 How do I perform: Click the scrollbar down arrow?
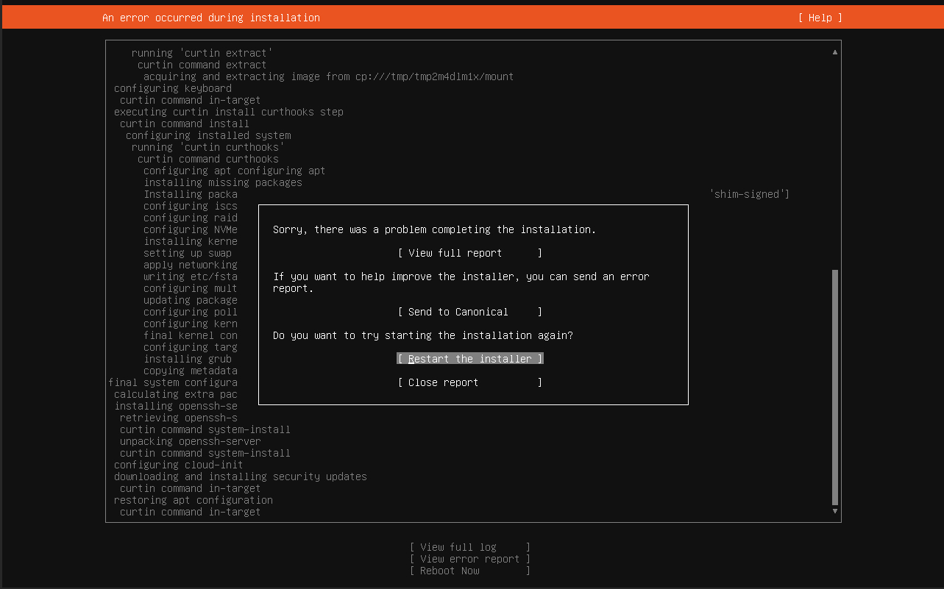coord(834,511)
